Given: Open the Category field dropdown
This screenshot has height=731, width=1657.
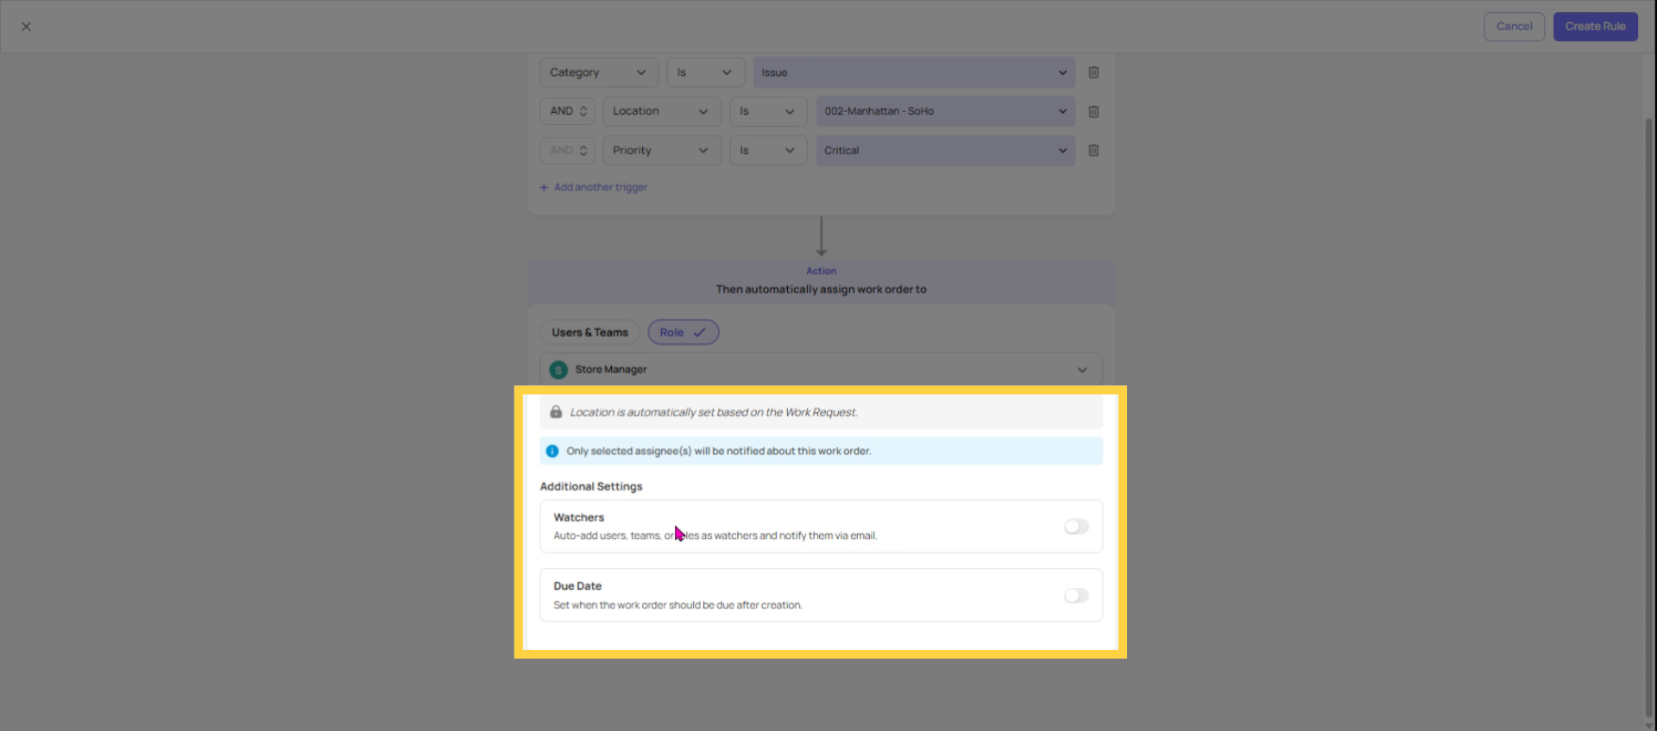Looking at the screenshot, I should (599, 72).
